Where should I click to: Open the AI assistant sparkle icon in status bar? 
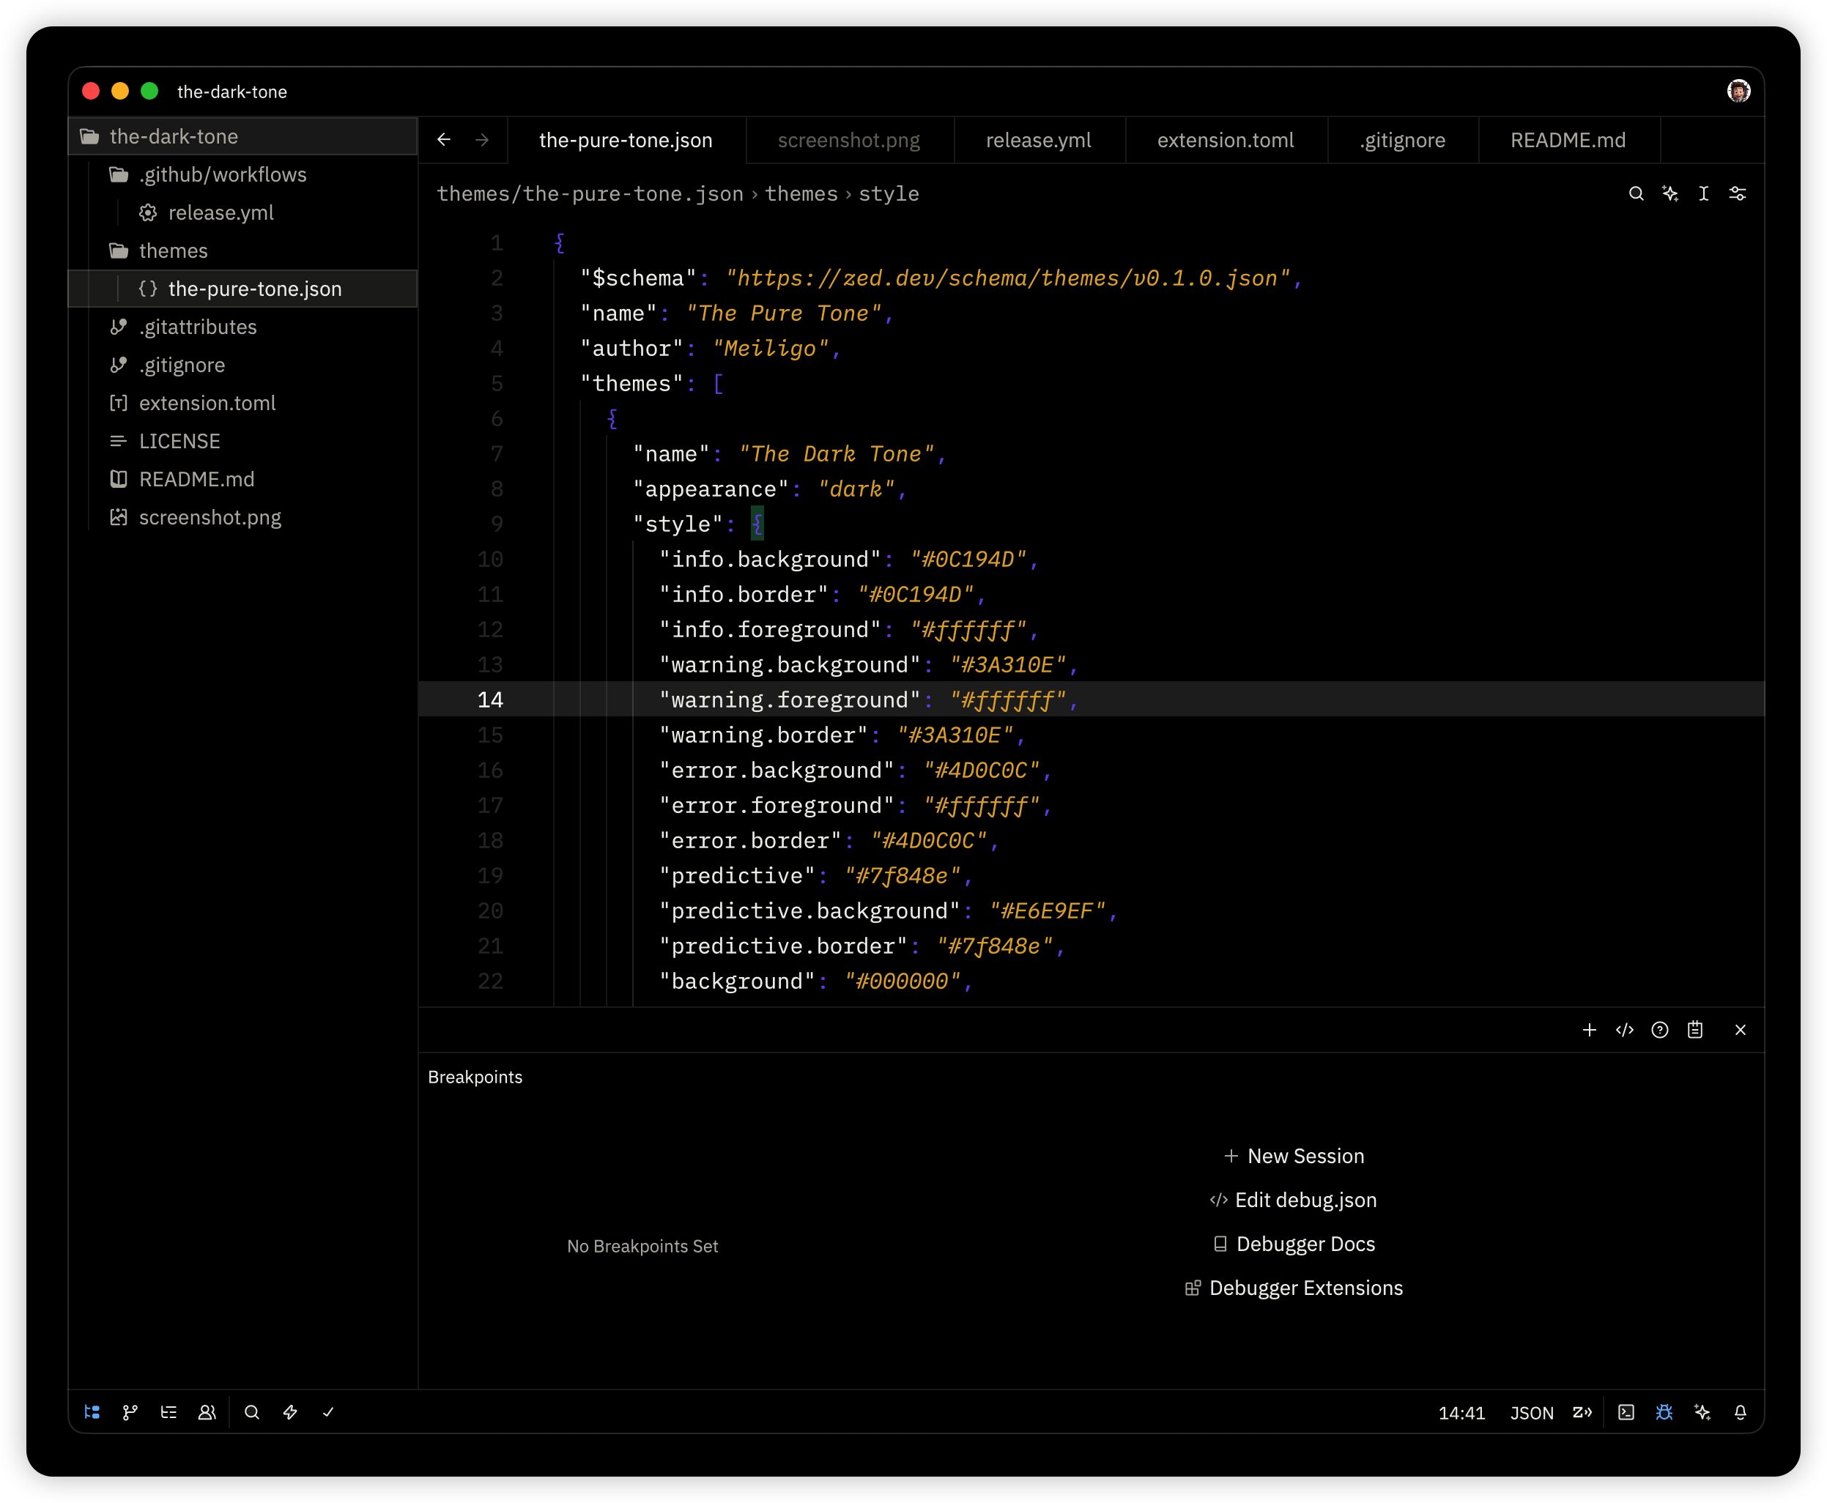point(1702,1412)
